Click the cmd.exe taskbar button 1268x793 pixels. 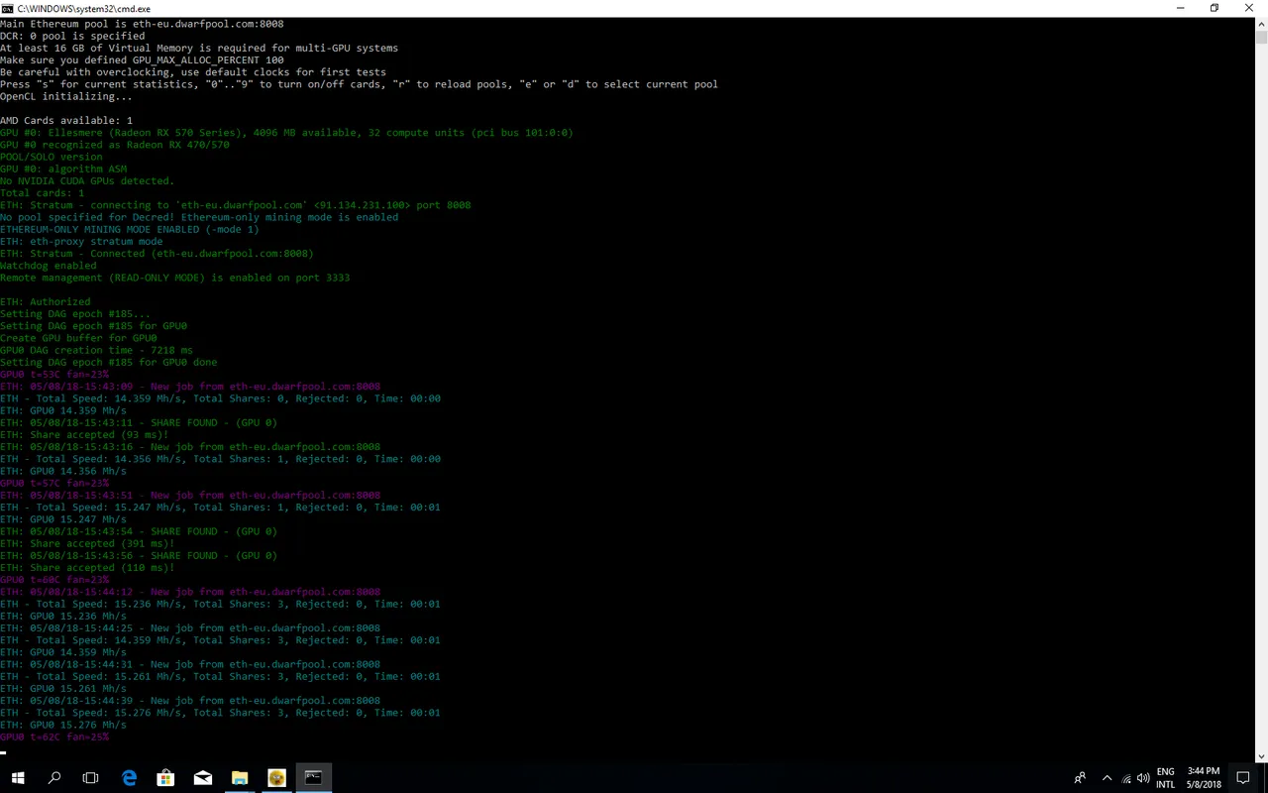point(313,778)
